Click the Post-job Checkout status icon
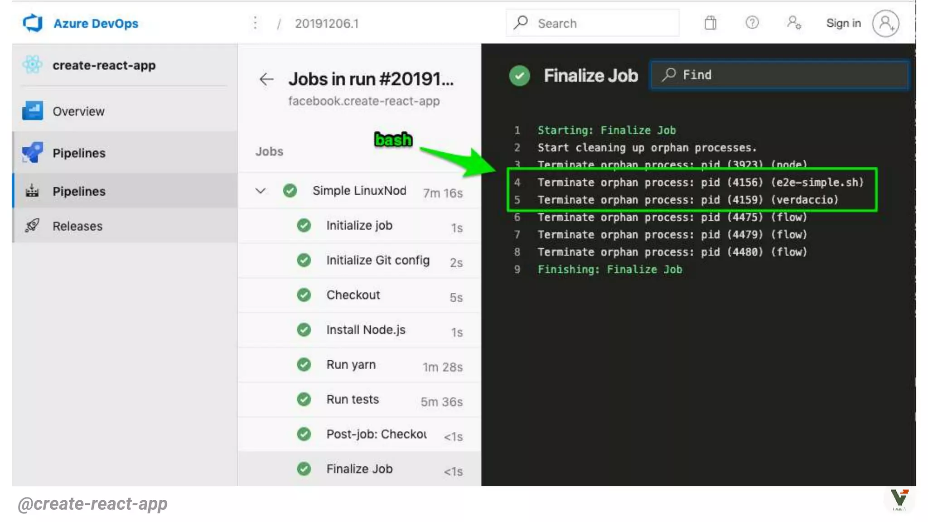Viewport: 928px width, 522px height. tap(304, 434)
